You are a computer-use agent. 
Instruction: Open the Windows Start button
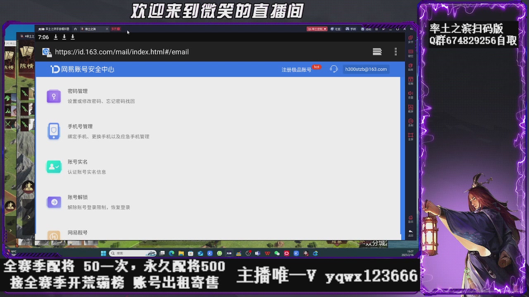(x=103, y=253)
